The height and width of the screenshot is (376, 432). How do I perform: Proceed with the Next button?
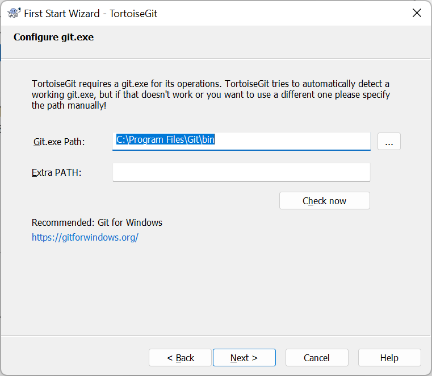click(244, 358)
